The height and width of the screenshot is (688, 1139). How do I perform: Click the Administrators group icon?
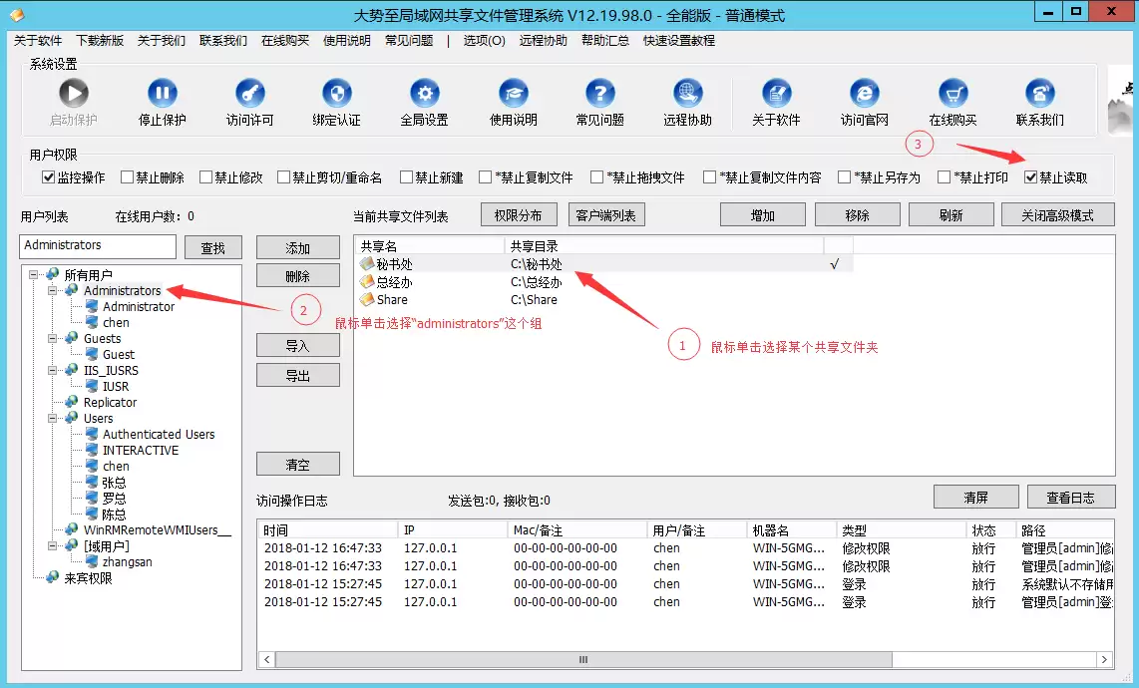pos(71,290)
